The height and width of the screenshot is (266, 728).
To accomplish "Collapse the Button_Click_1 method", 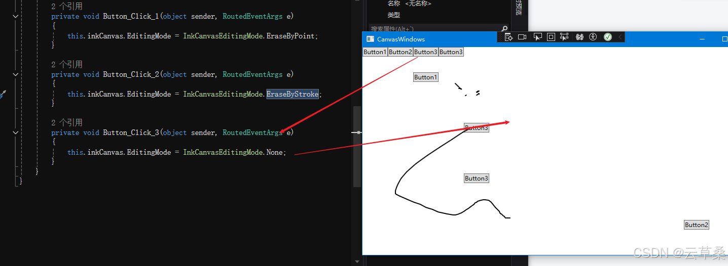I will pyautogui.click(x=16, y=16).
